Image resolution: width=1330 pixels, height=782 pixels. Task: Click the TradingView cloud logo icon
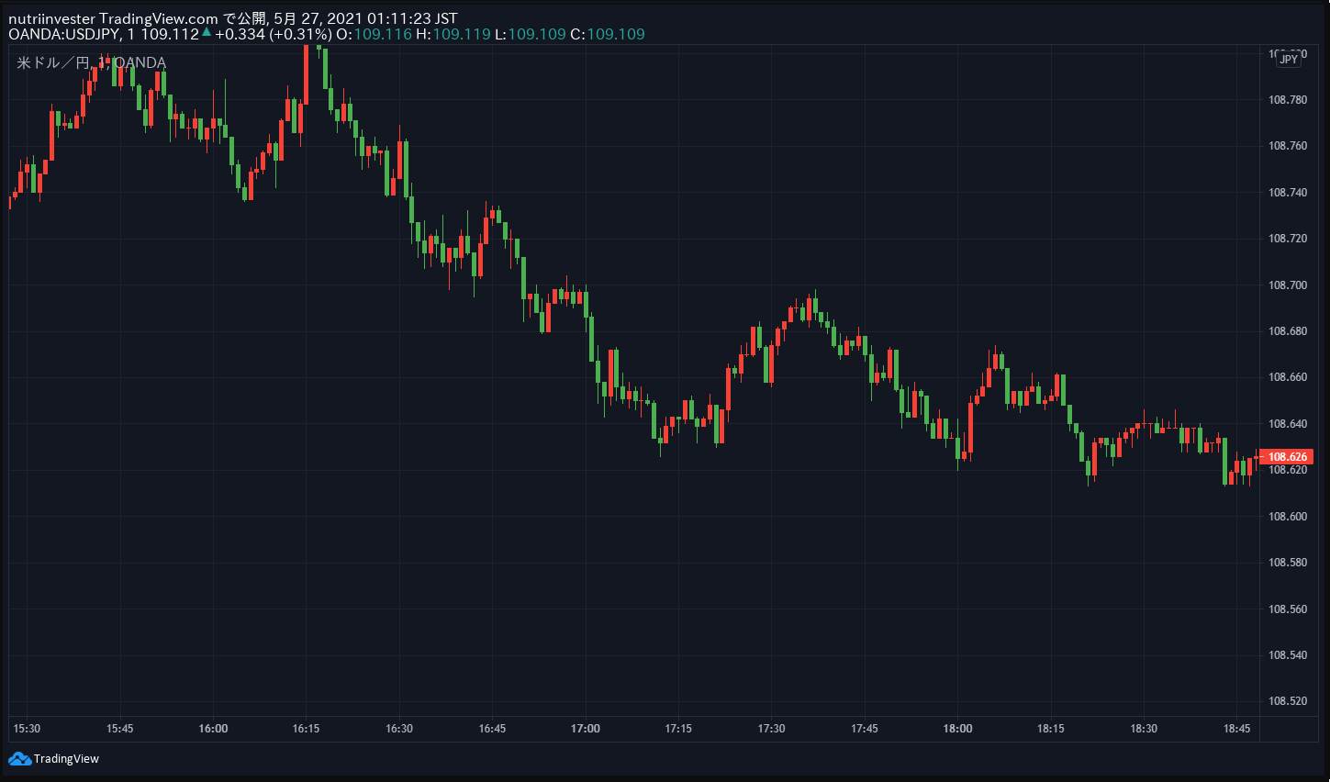[x=19, y=759]
